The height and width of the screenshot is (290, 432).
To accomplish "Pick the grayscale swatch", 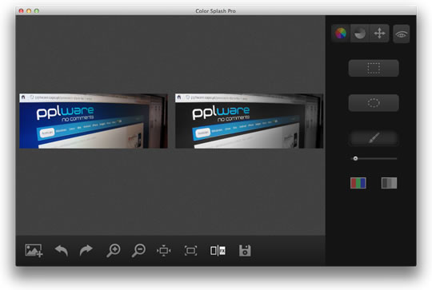I will (389, 183).
